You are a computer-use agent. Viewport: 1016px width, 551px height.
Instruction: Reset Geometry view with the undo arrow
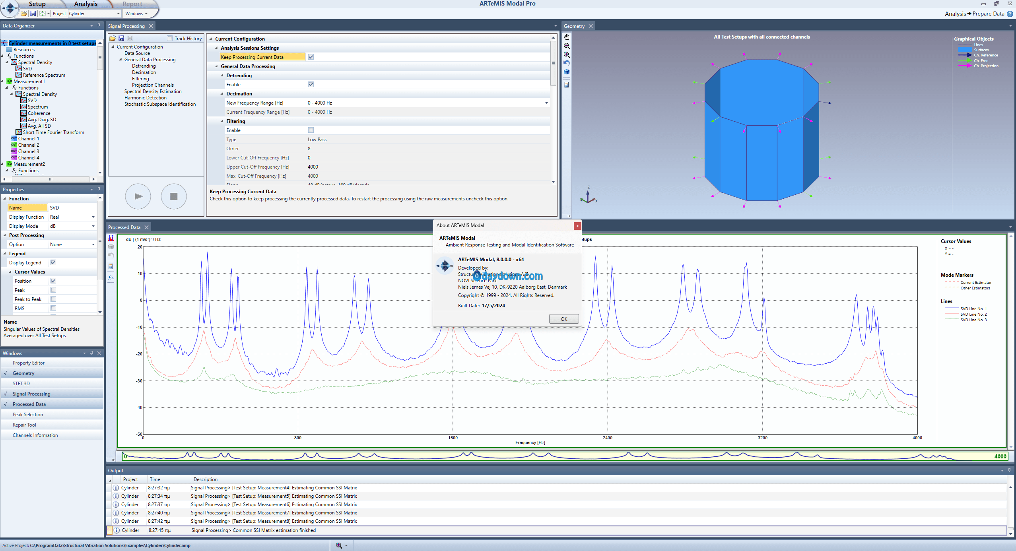[x=567, y=63]
